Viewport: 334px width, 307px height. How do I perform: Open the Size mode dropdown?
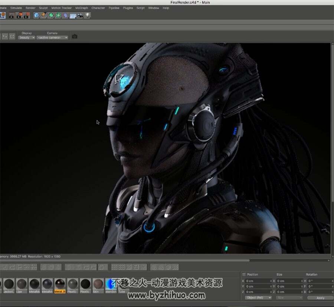(289, 298)
